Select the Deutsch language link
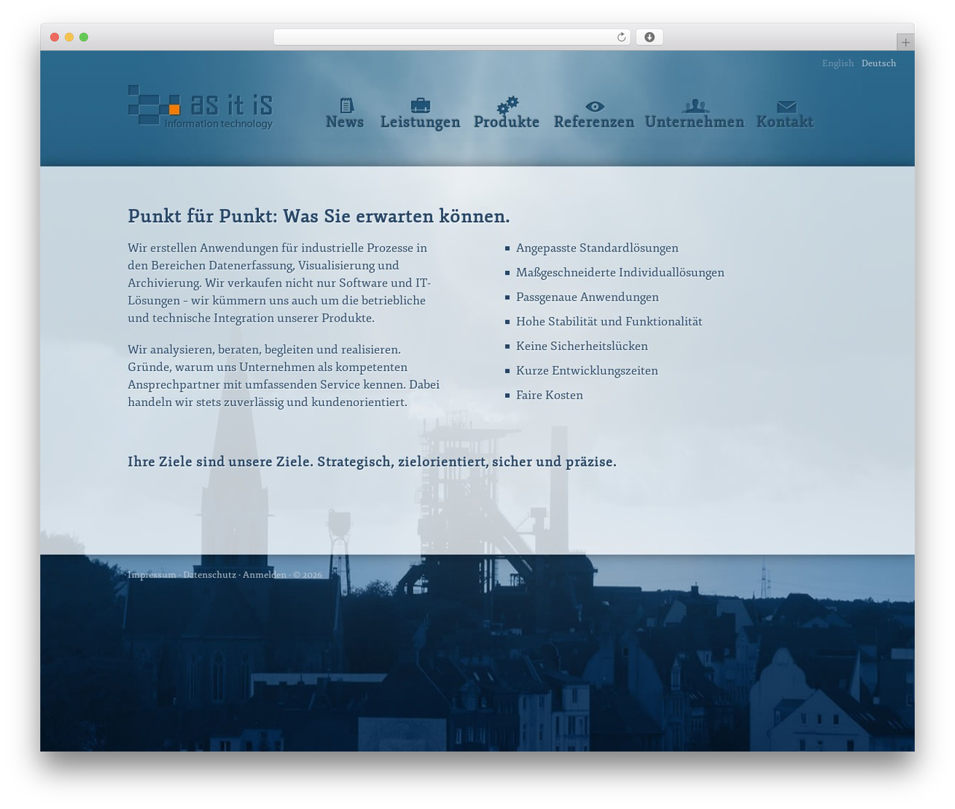The height and width of the screenshot is (809, 955). 879,63
